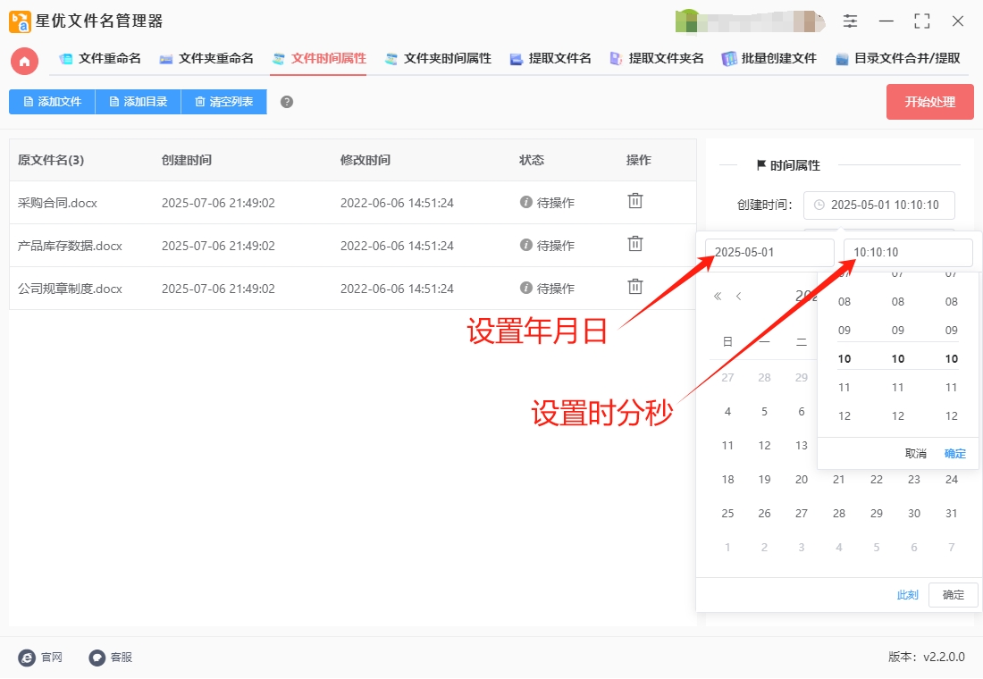Confirm date picker with bottom 确定 button
Image resolution: width=983 pixels, height=679 pixels.
tap(953, 595)
